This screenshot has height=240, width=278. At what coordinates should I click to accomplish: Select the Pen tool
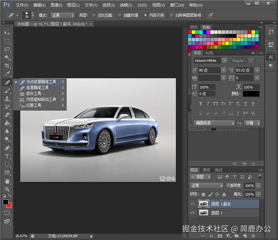7,148
